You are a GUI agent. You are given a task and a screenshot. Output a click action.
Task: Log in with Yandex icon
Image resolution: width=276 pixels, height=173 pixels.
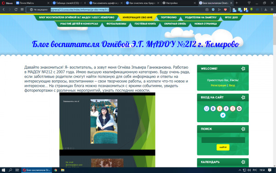[x=232, y=108]
